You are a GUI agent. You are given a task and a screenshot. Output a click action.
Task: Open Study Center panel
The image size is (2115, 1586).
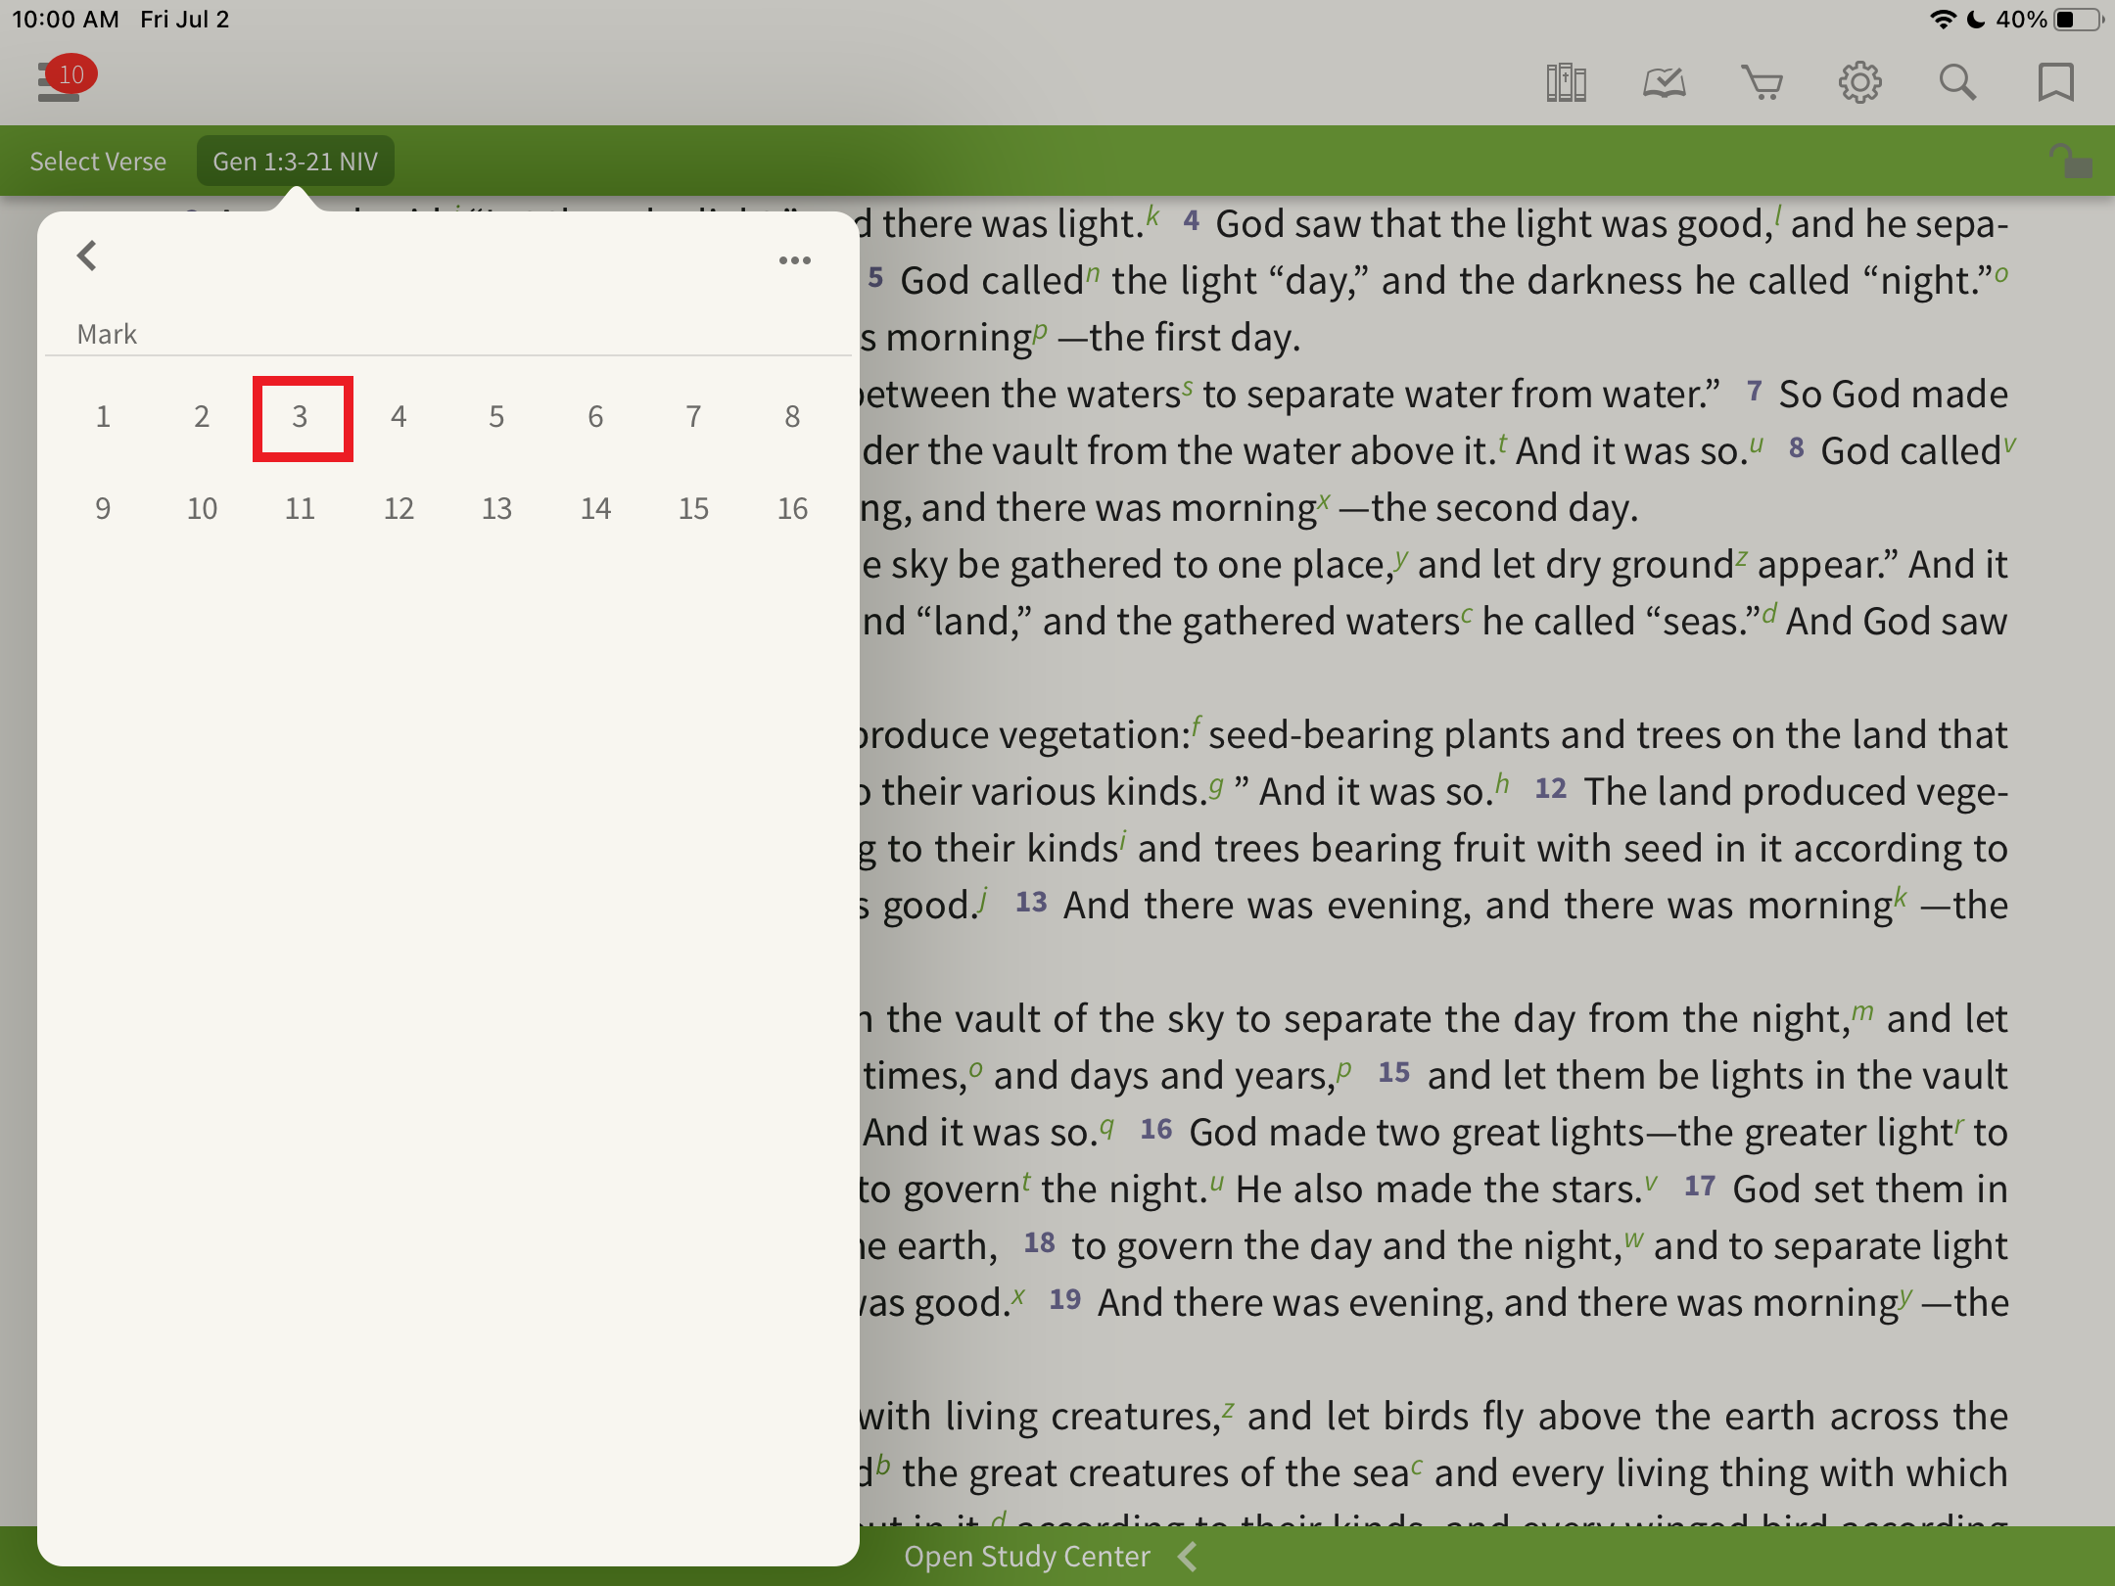pyautogui.click(x=1027, y=1557)
